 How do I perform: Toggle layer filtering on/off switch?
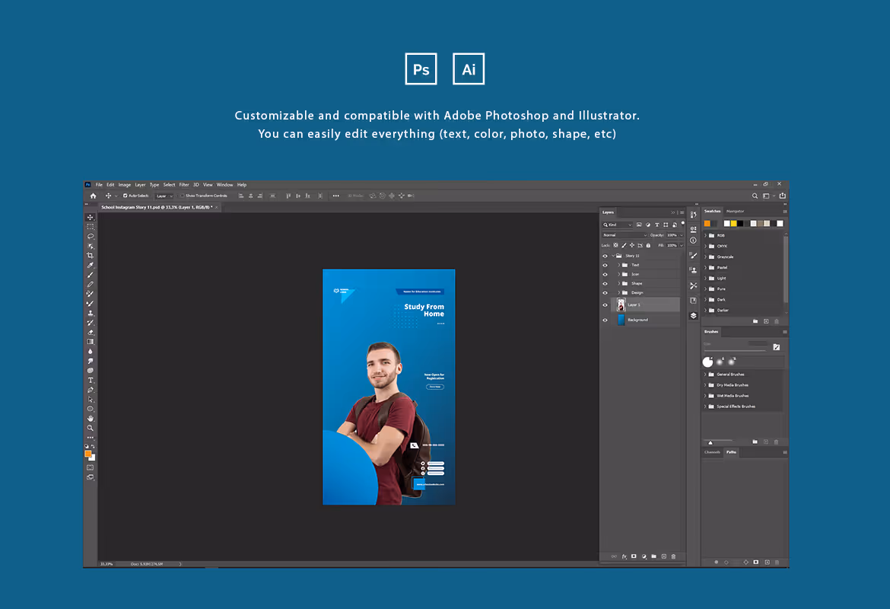pyautogui.click(x=683, y=224)
